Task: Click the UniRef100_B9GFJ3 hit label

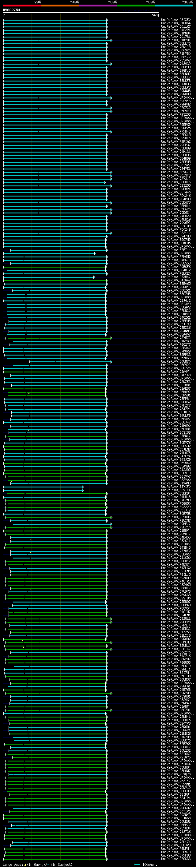Action: [x=176, y=70]
